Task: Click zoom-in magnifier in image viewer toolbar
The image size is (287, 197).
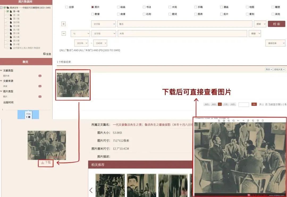Action: click(229, 121)
